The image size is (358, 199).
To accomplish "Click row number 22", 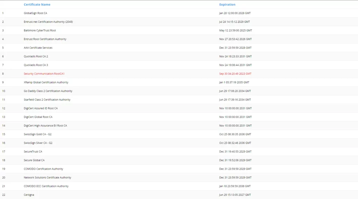I will (x=3, y=195).
